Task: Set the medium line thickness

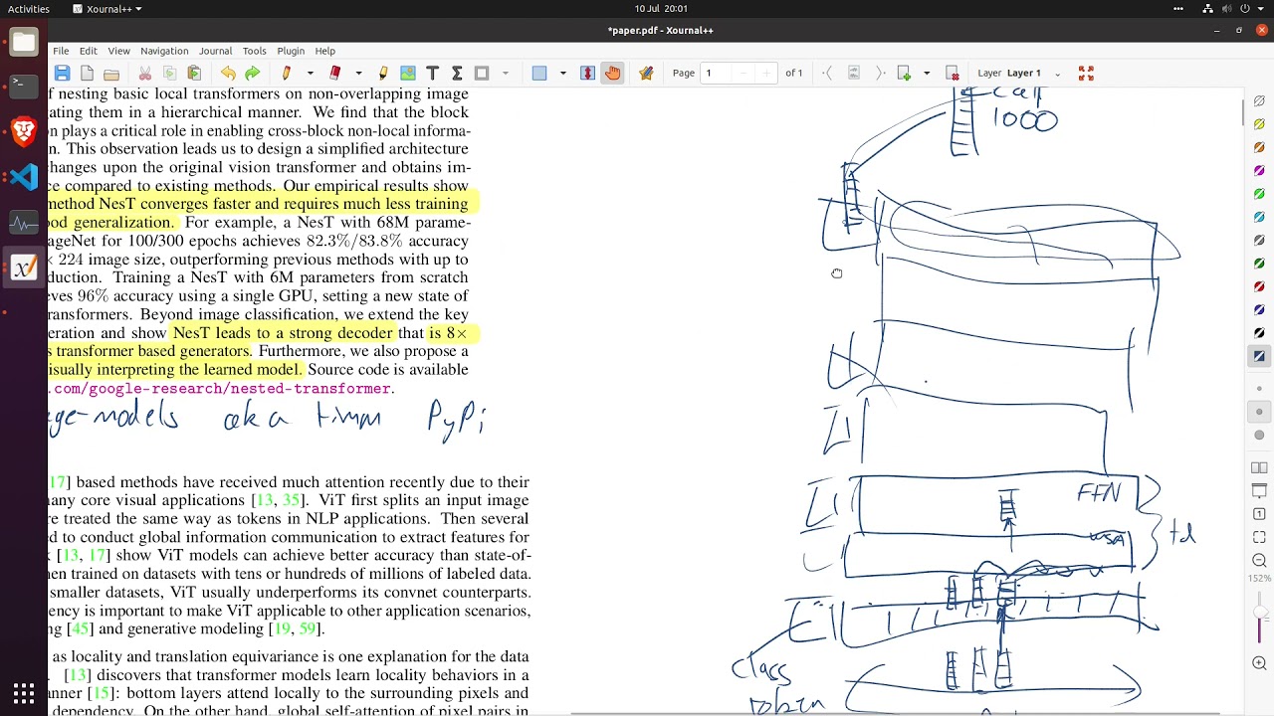Action: tap(1259, 412)
